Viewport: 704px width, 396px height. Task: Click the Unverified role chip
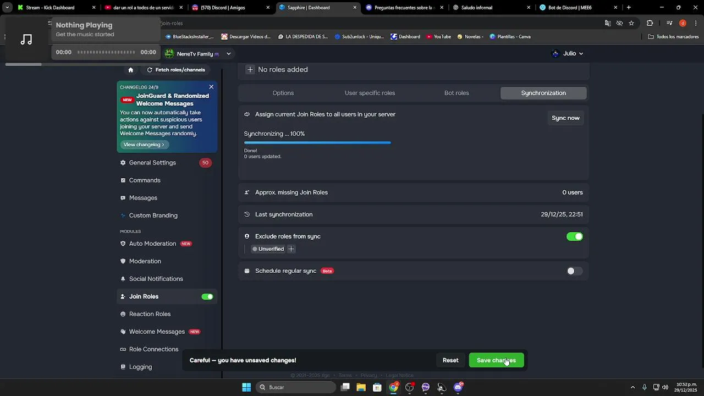[268, 249]
